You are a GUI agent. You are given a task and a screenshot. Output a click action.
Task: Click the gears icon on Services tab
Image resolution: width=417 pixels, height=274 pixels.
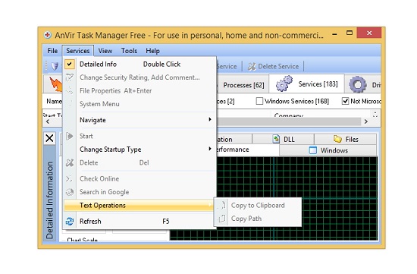[x=284, y=84]
